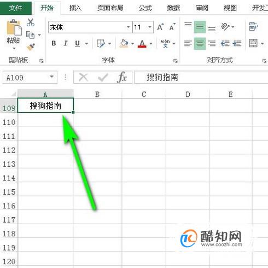
Task: Click the formula bar input
Action: tap(201, 77)
